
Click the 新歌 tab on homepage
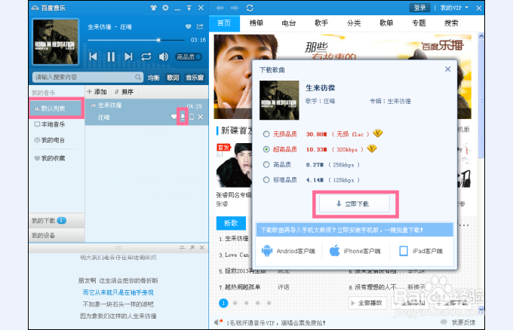[231, 223]
